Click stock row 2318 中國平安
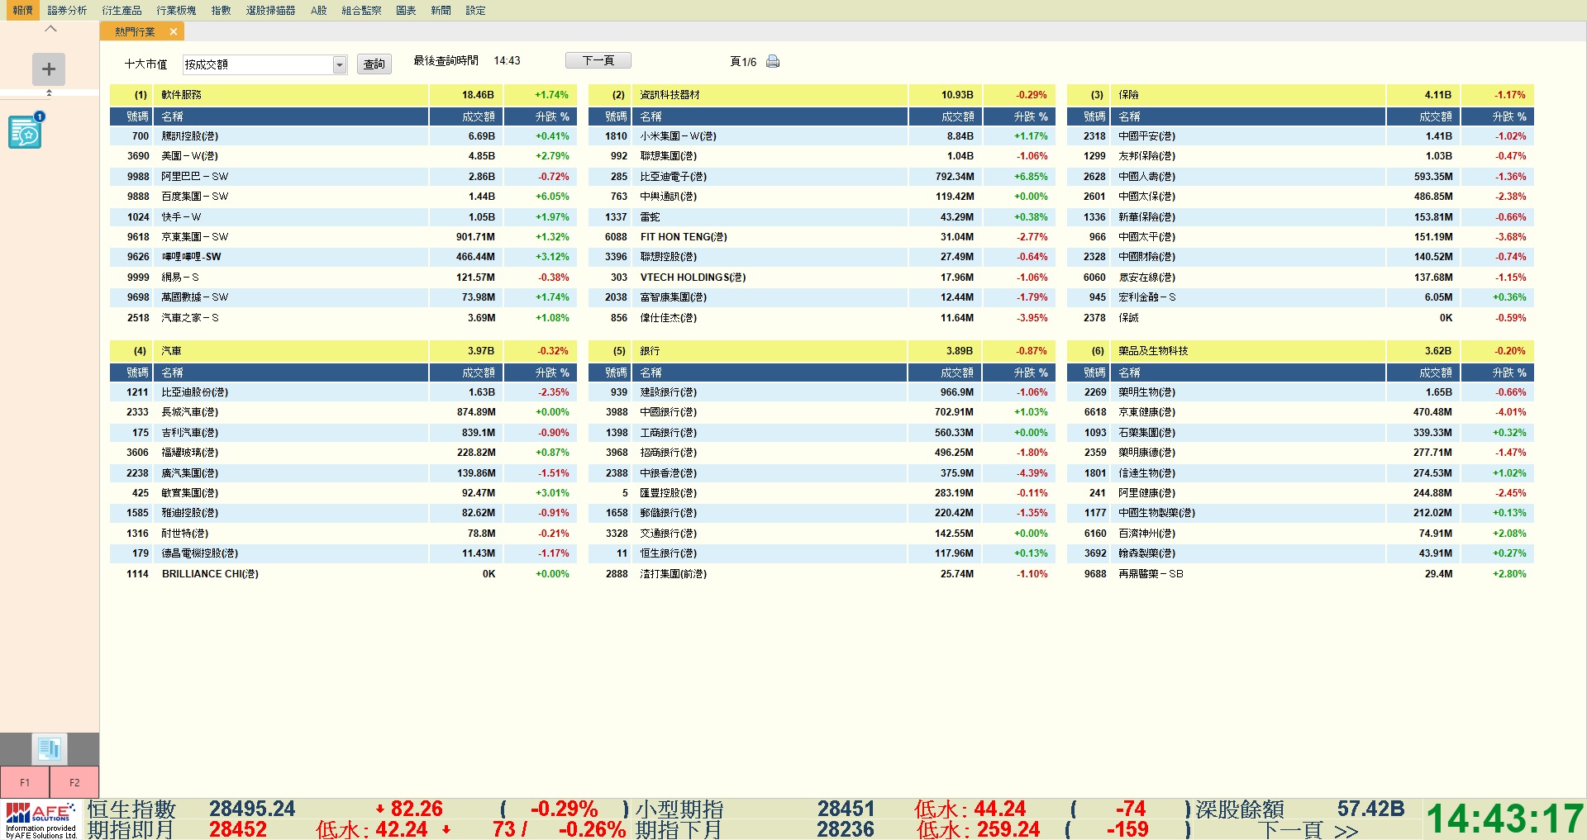Image resolution: width=1587 pixels, height=840 pixels. pos(1300,136)
